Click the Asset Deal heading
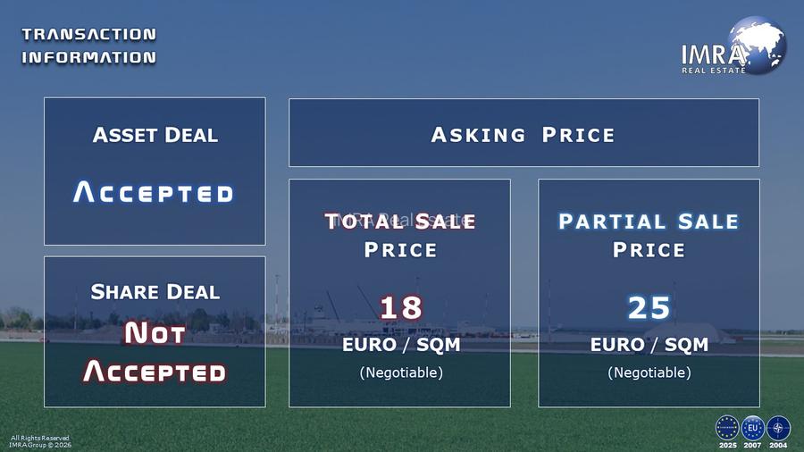This screenshot has height=452, width=804. click(x=155, y=136)
